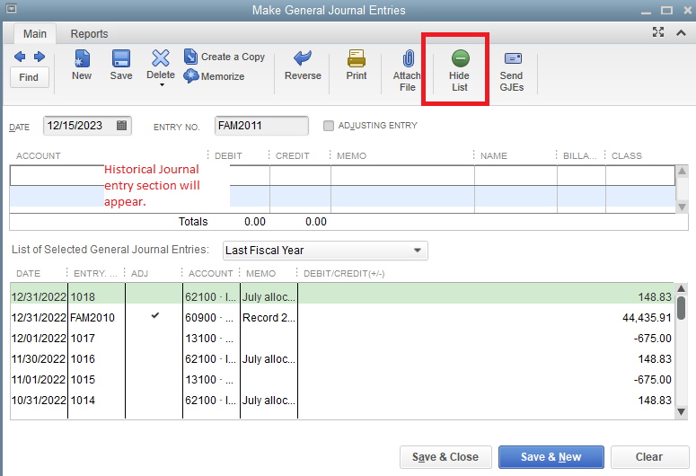
Task: Click the Send GJEs icon
Action: [x=513, y=58]
